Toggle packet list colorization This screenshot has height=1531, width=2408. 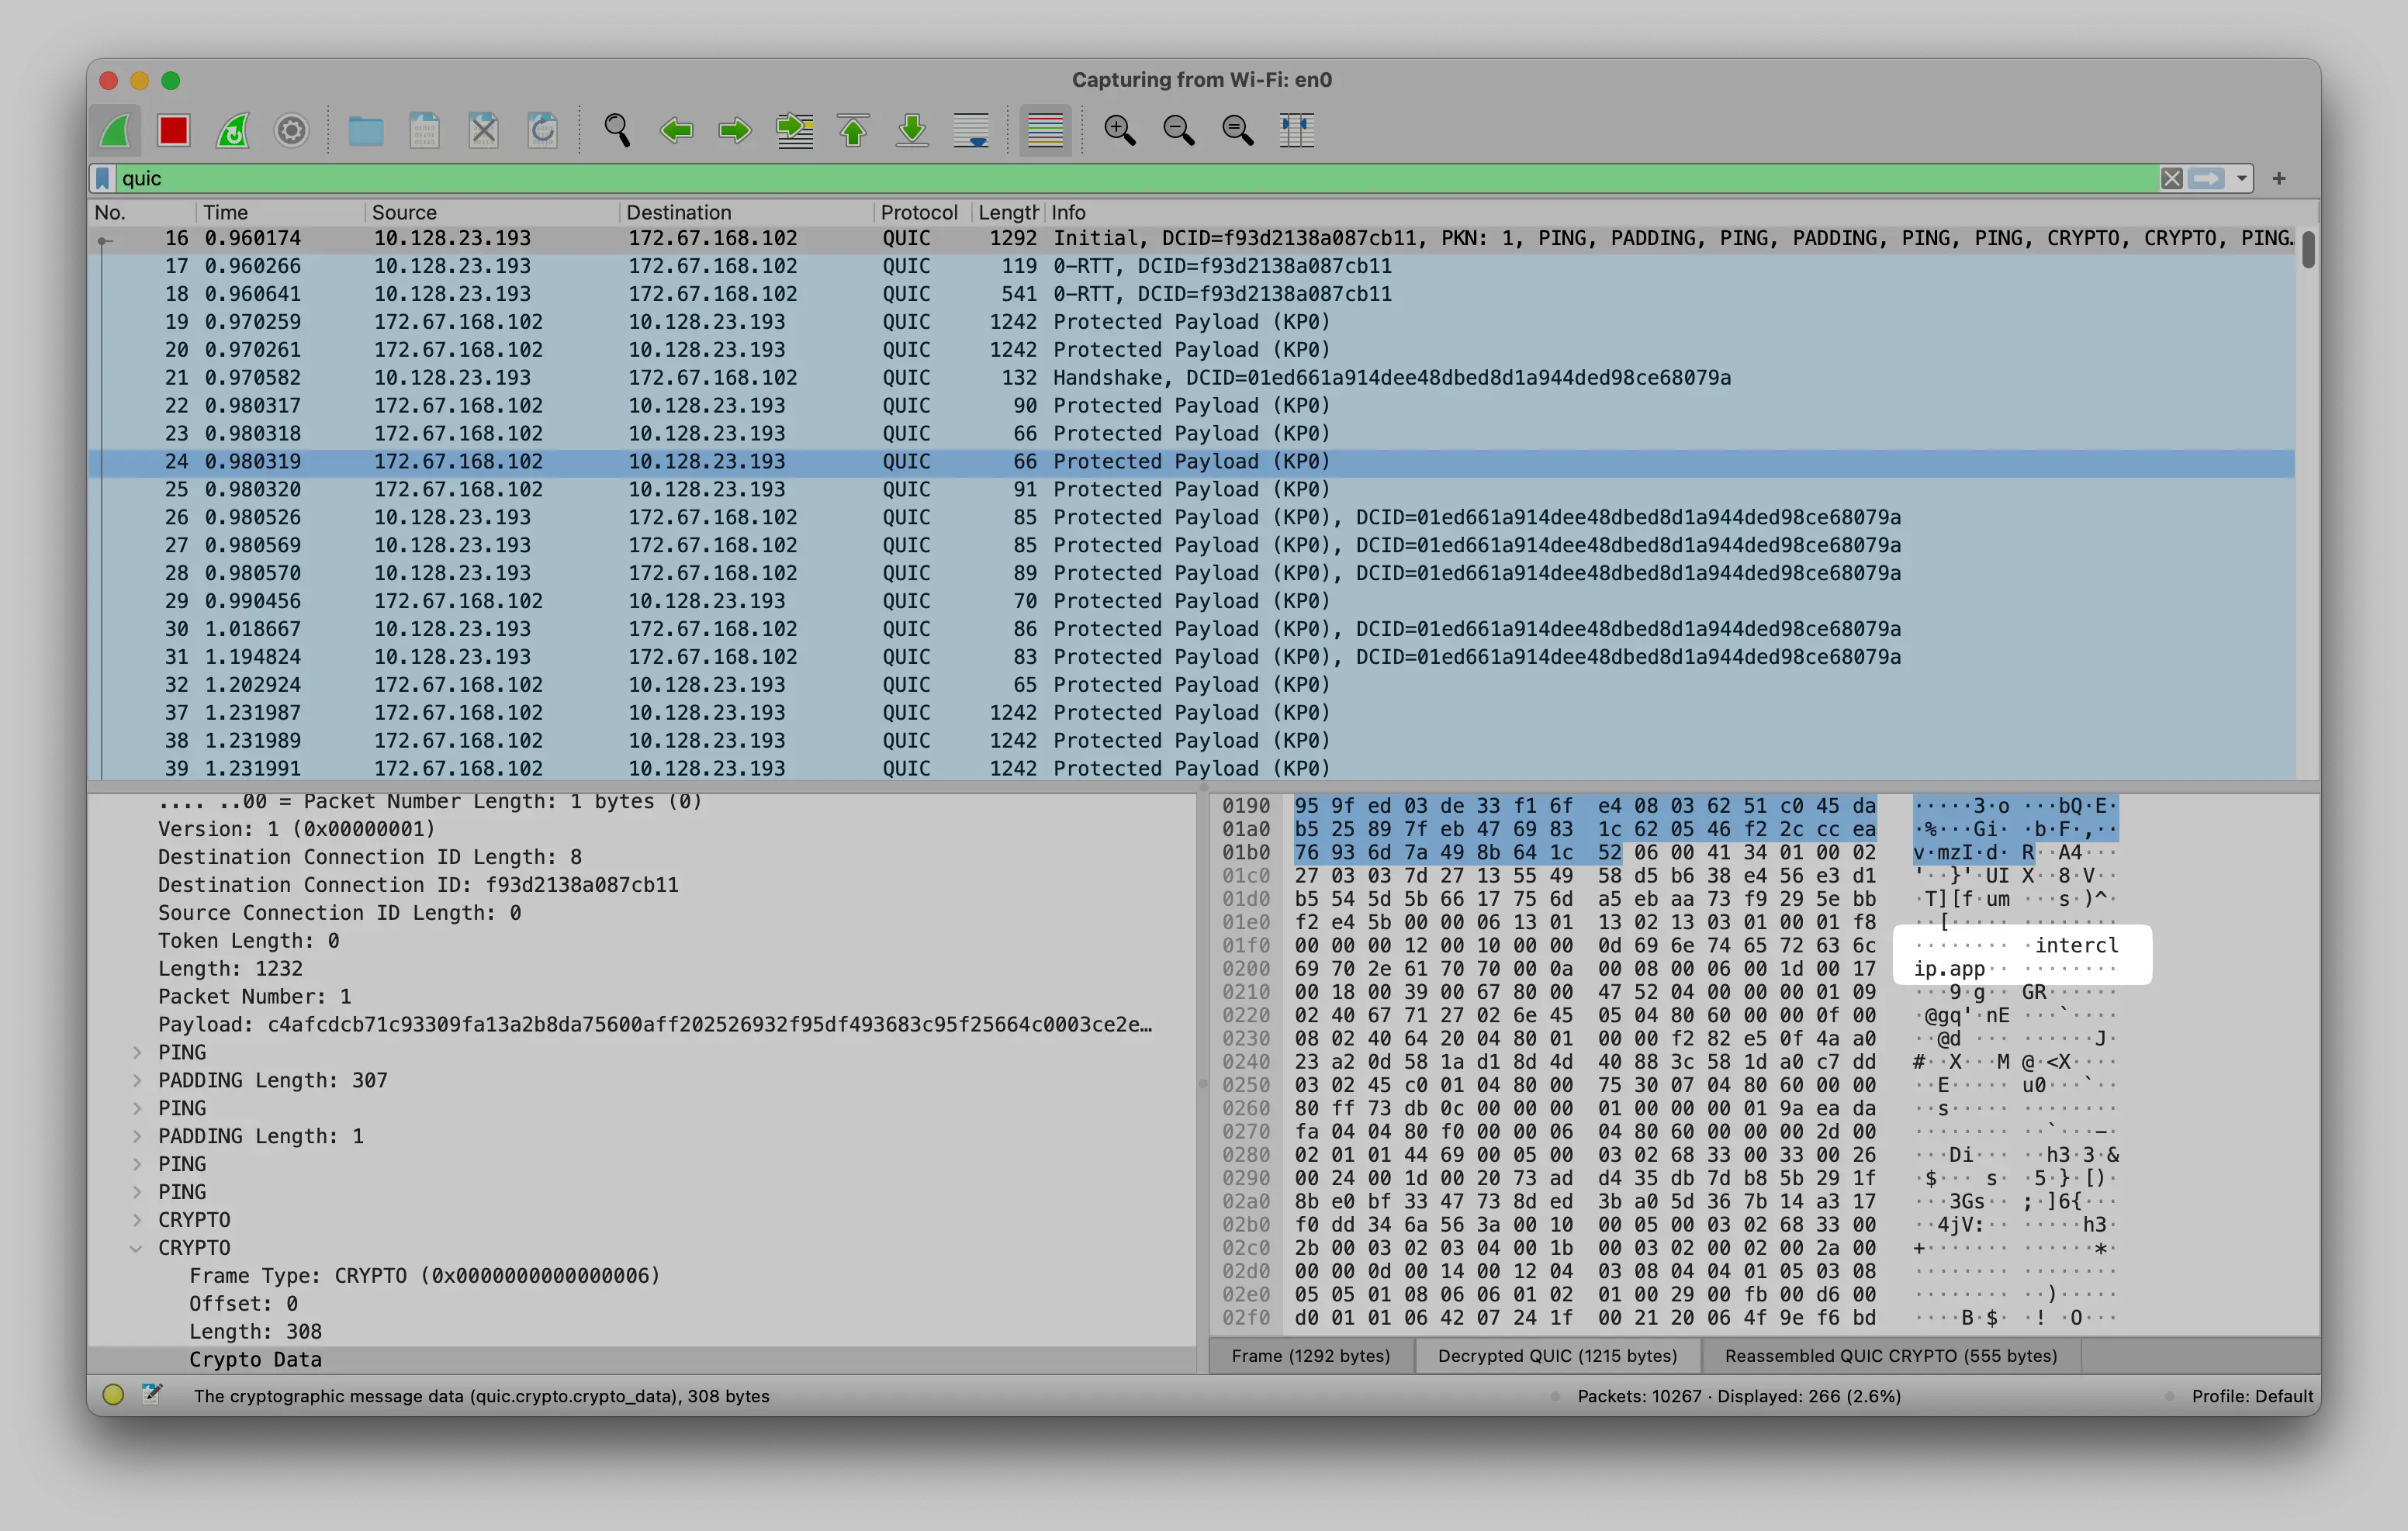pos(1045,131)
